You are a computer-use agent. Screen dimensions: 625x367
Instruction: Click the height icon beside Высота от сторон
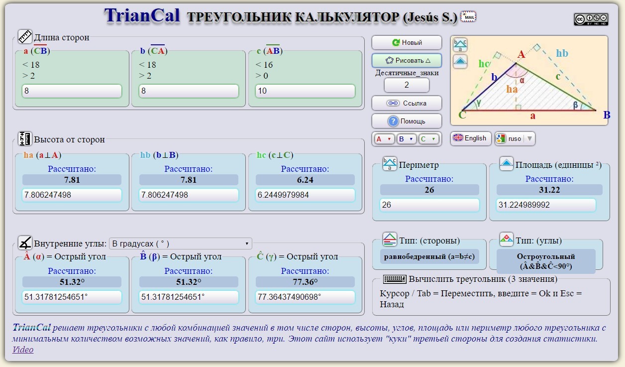pos(25,139)
